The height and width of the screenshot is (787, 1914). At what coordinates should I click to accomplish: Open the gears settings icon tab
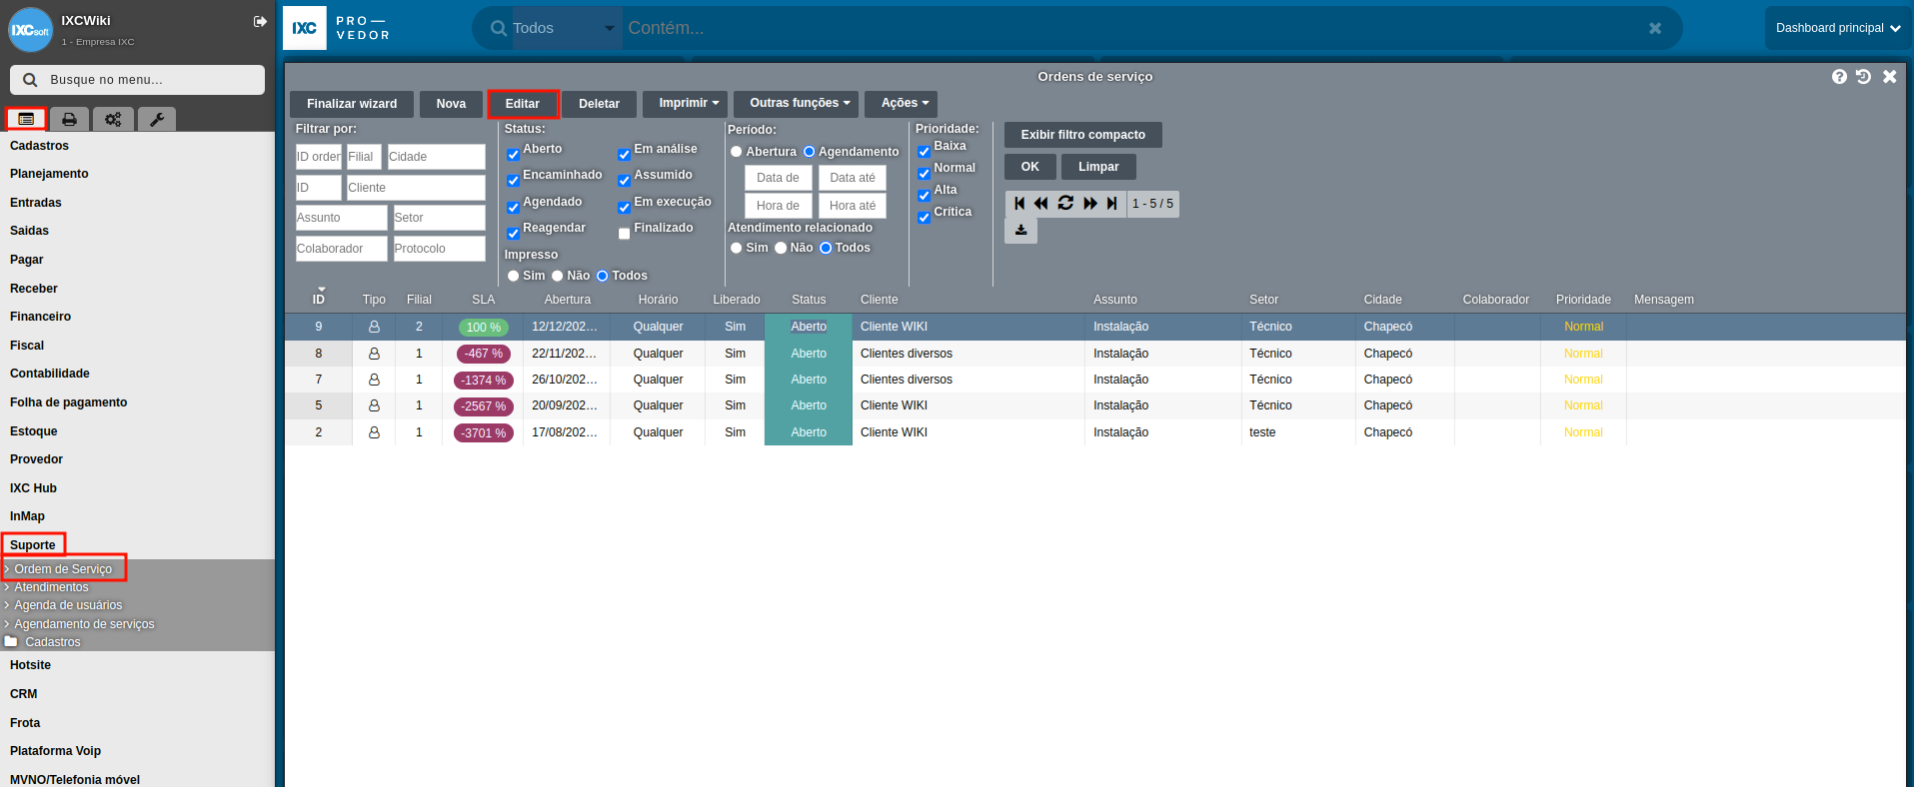click(x=113, y=119)
